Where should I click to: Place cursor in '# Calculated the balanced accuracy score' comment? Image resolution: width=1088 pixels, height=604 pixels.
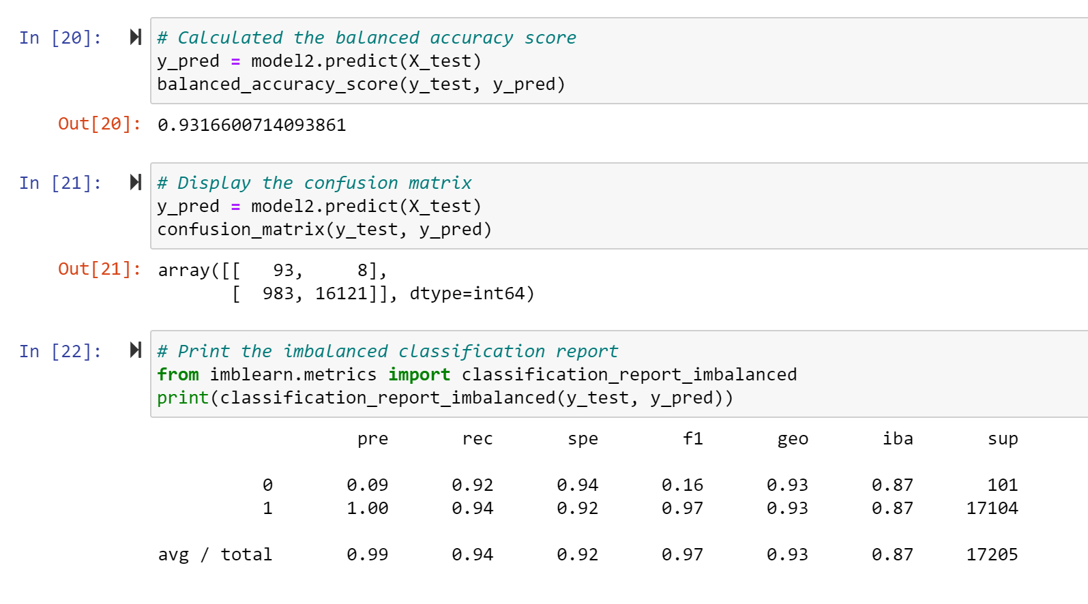point(366,37)
